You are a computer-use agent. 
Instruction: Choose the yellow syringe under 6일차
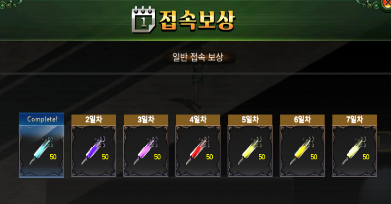pos(302,150)
